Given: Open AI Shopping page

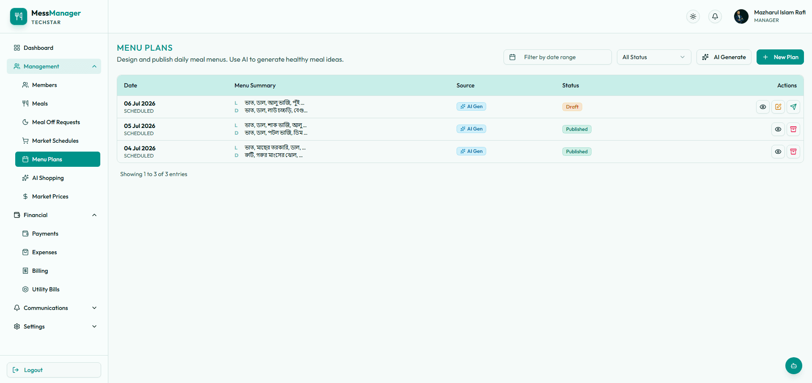Looking at the screenshot, I should pos(58,178).
